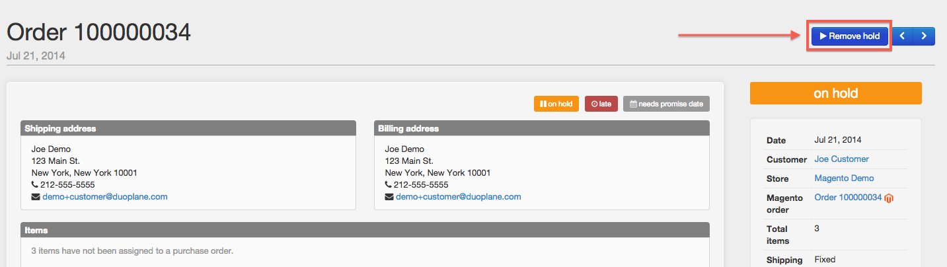Click the red late clock badge
Image resolution: width=947 pixels, height=267 pixels.
[601, 104]
